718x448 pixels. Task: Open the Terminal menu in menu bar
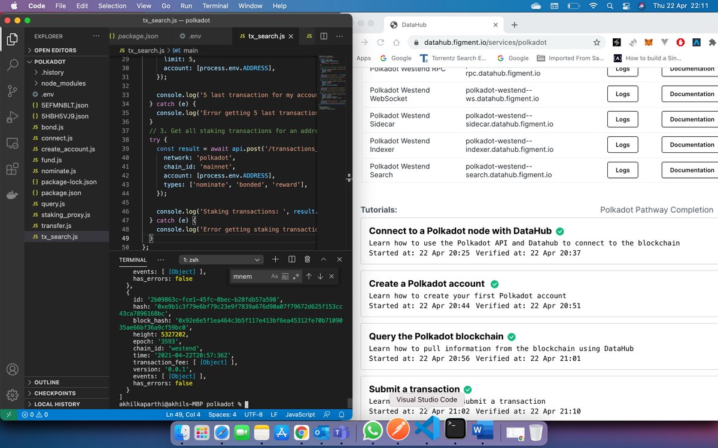[217, 6]
